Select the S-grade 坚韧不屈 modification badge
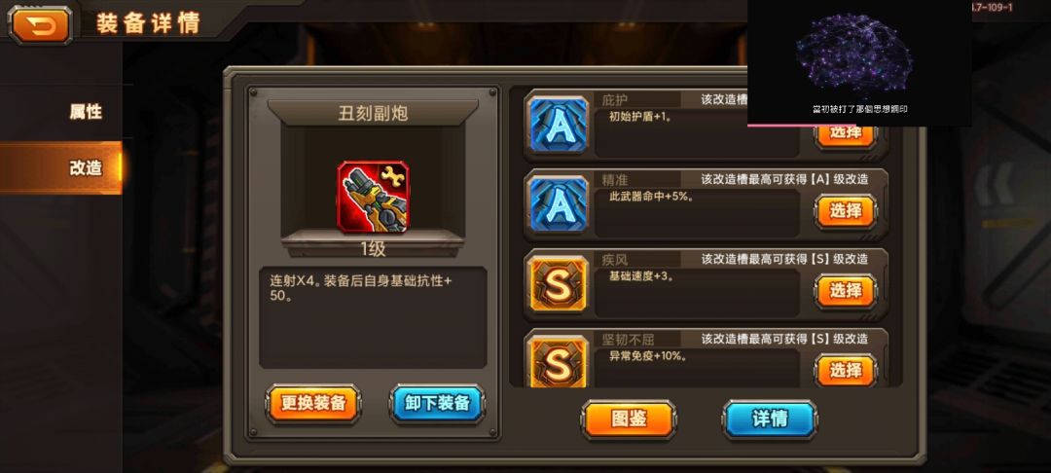The height and width of the screenshot is (473, 1051). [559, 362]
